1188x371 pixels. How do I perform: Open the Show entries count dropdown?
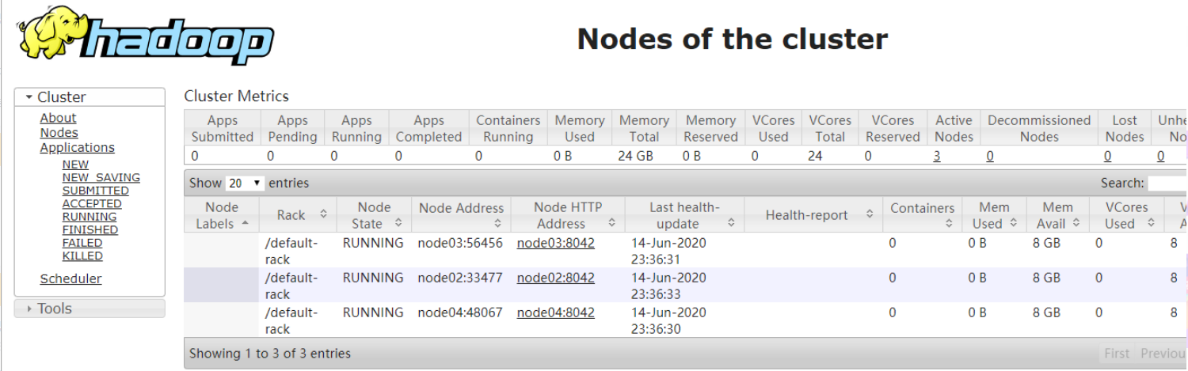(245, 184)
